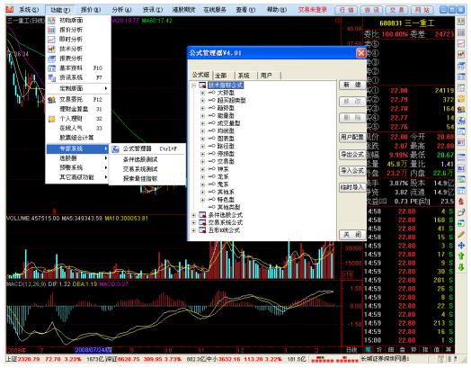Click the 用户配置 button
The width and height of the screenshot is (471, 368).
352,138
